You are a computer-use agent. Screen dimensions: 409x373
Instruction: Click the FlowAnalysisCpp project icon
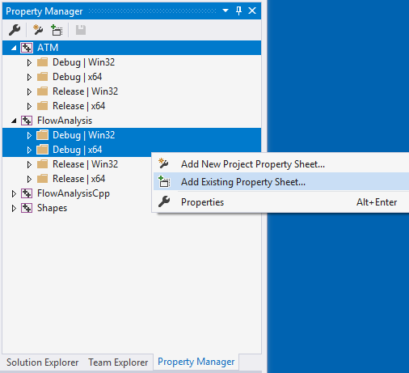[27, 193]
